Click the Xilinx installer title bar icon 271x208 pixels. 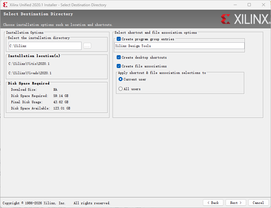[5, 5]
